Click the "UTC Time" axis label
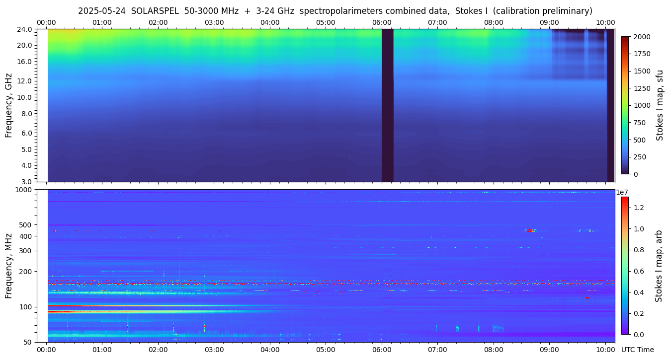This screenshot has width=671, height=360. coord(637,350)
